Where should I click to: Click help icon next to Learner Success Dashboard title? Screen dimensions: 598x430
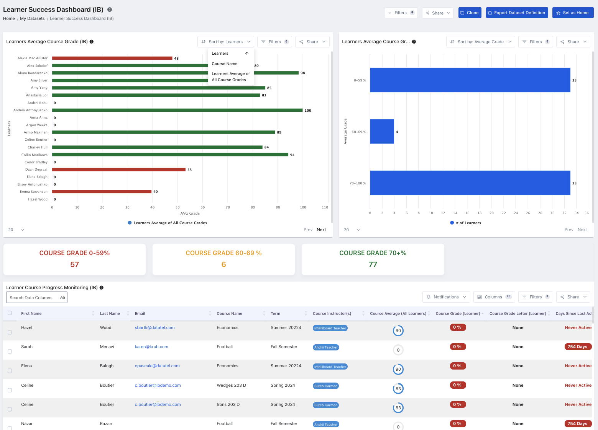[110, 10]
